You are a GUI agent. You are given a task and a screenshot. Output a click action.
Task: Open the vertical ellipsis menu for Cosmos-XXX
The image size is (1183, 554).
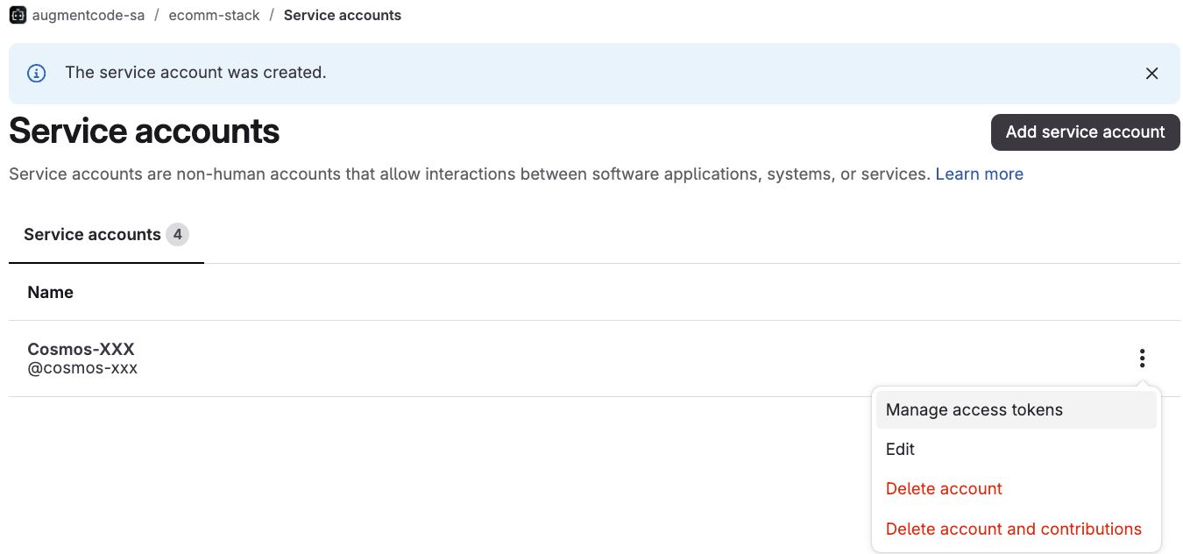1142,358
